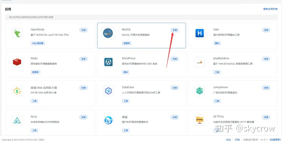Viewport: 282px width, 141px height.
Task: Filter by the 数据库 tag under MySQL
Action: [127, 43]
